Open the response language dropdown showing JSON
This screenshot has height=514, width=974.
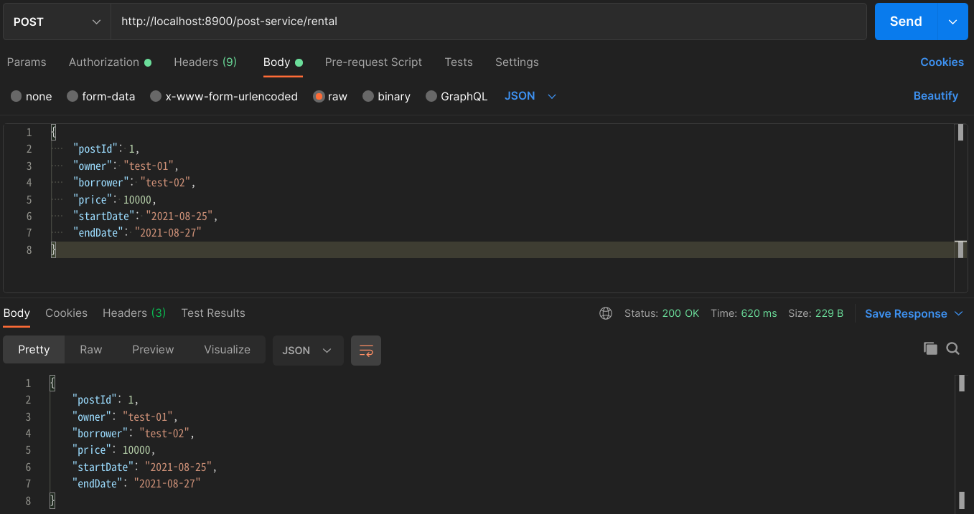[x=307, y=350]
